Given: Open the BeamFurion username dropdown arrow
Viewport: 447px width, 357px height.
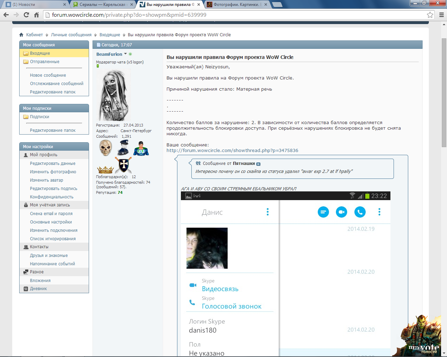Looking at the screenshot, I should click(x=125, y=54).
